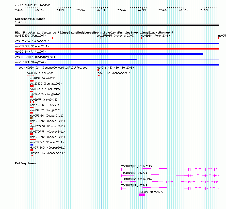This screenshot has width=226, height=209.
Task: Click the 70530k ruler tick label
Action: click(142, 10)
